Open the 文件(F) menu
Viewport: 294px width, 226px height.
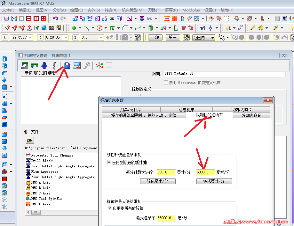coord(8,10)
